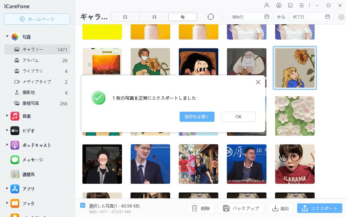Select the concert screenshot thumbnail
Viewport: 346px width, 217px height.
pyautogui.click(x=102, y=62)
